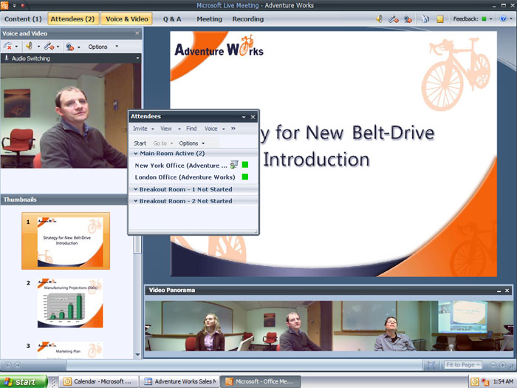Viewport: 517px width, 388px height.
Task: Open the Meeting menu
Action: 209,19
